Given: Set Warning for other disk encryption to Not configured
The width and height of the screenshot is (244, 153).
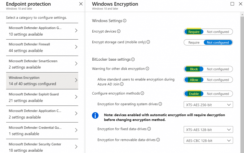Looking at the screenshot, I should click(218, 69).
